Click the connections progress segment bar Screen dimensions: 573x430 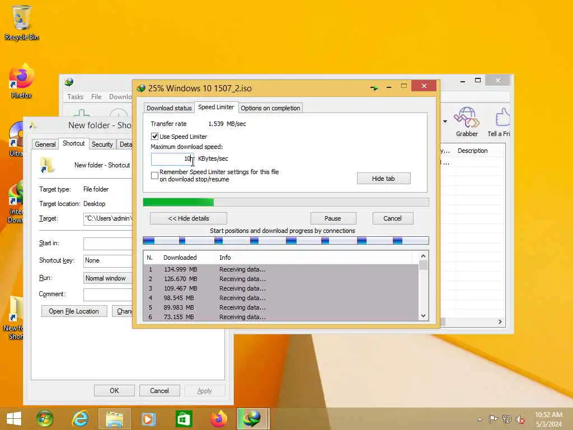[x=286, y=240]
